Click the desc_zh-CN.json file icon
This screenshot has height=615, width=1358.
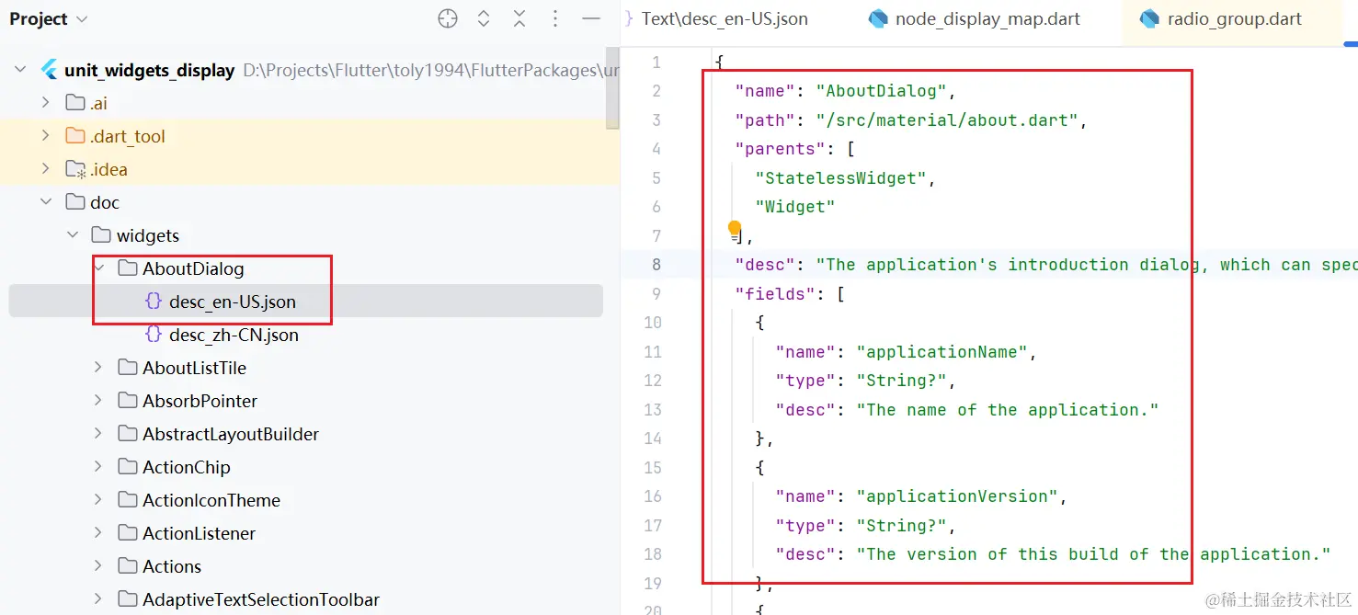pyautogui.click(x=154, y=335)
